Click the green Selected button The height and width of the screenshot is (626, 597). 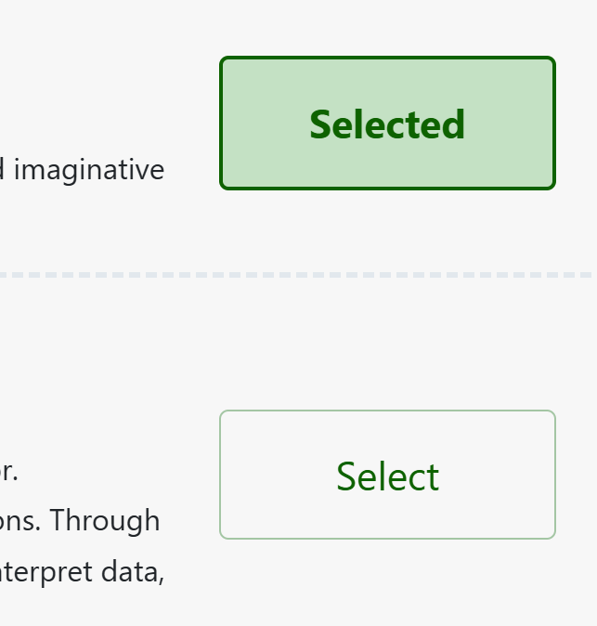point(387,124)
